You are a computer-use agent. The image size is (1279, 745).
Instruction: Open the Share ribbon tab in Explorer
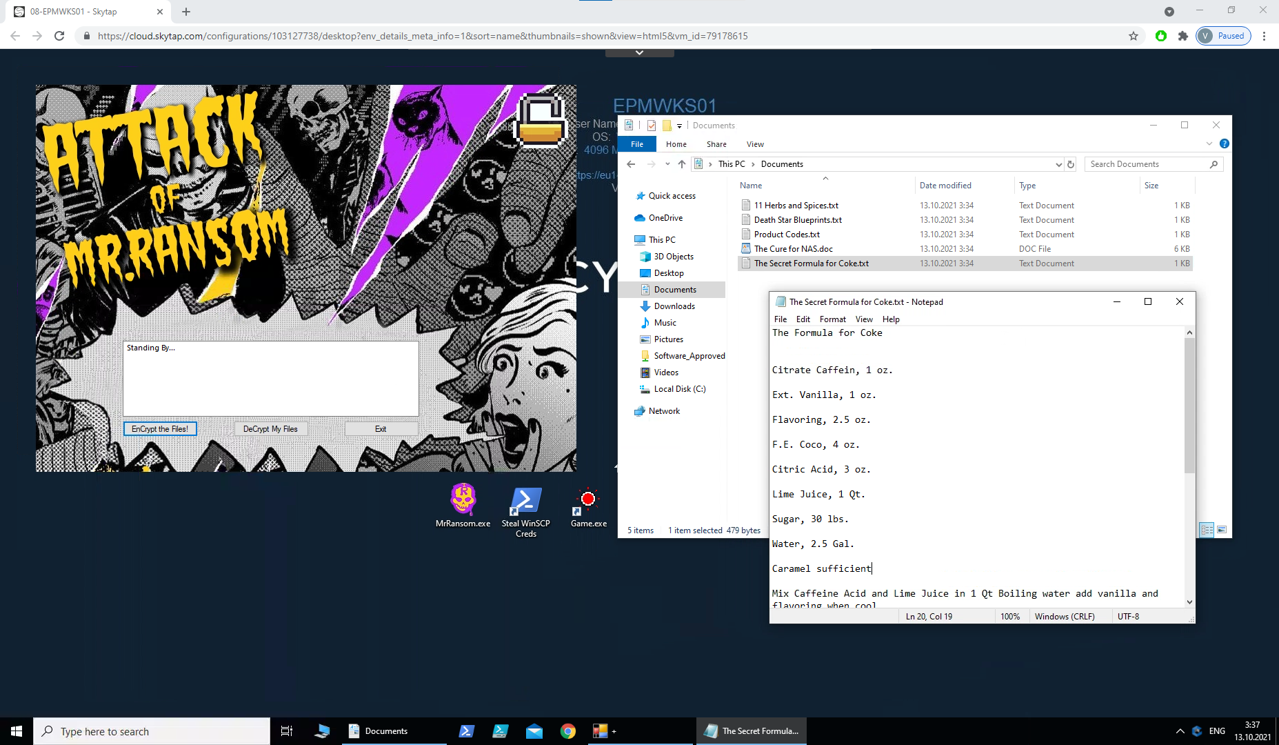coord(716,144)
